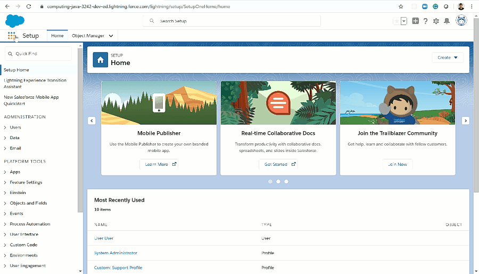Select the first carousel dot
Image resolution: width=479 pixels, height=274 pixels.
coord(270,181)
